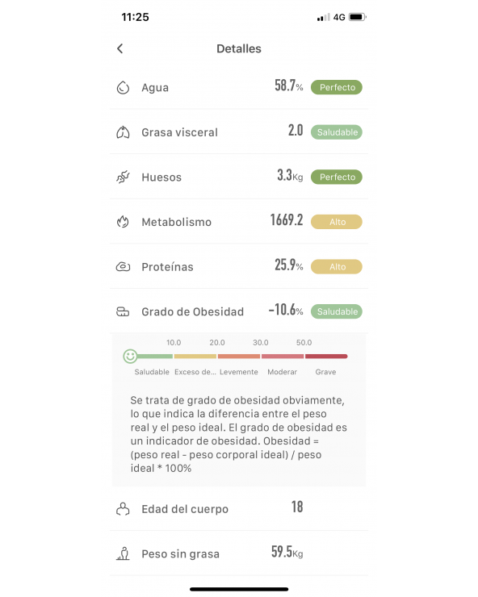Open the Peso sin grasa row

239,553
